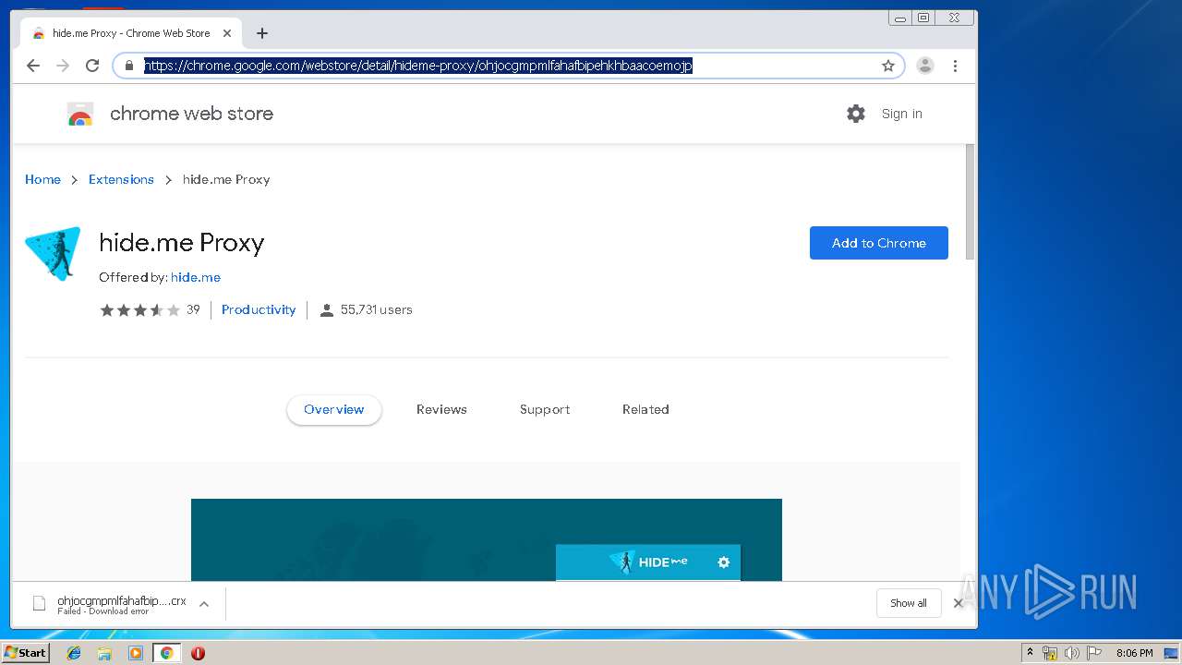View site security lock icon
1182x665 pixels.
(x=129, y=66)
